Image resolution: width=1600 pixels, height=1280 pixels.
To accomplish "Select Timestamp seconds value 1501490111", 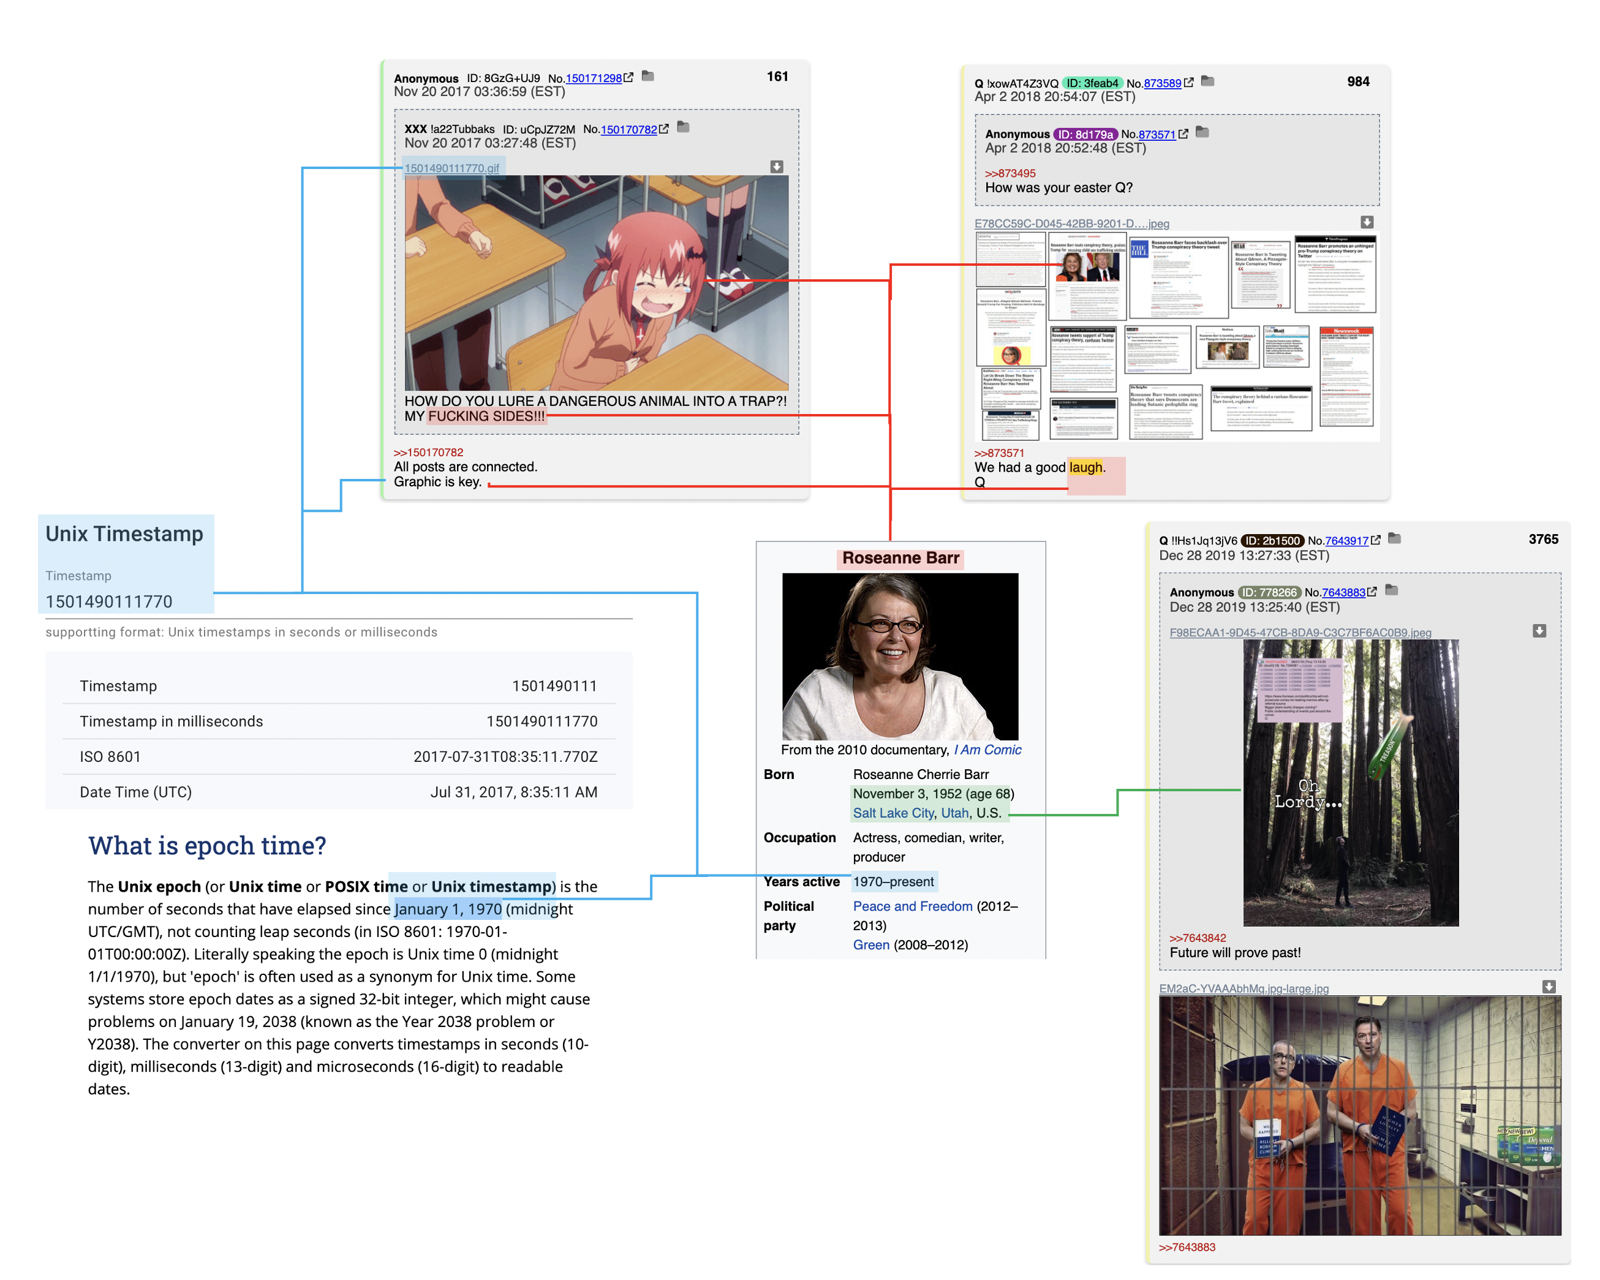I will point(554,687).
